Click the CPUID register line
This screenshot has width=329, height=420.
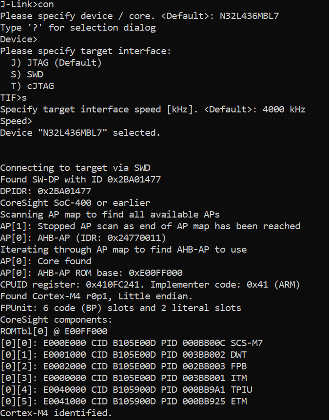tap(150, 285)
